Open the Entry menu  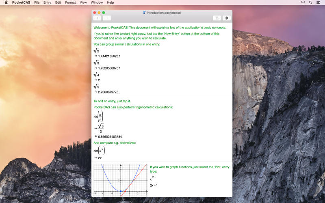coord(47,2)
